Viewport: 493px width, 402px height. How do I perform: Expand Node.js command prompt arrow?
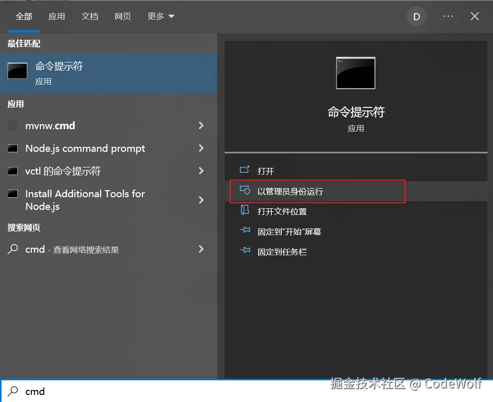201,148
